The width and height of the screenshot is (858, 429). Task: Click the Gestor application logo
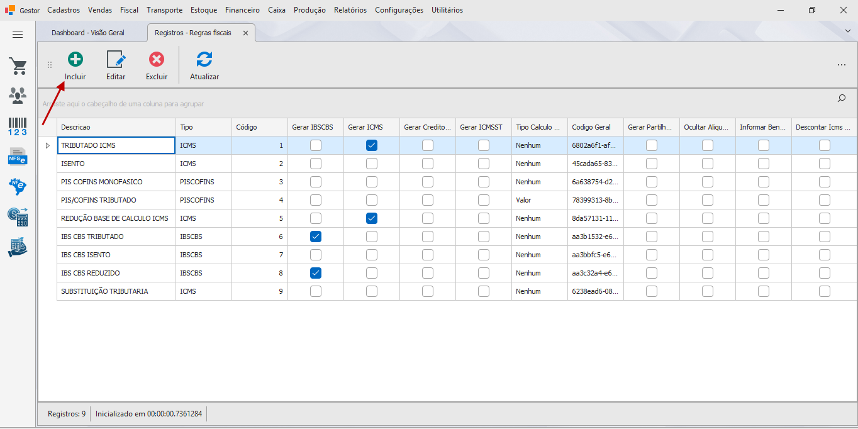pos(10,10)
